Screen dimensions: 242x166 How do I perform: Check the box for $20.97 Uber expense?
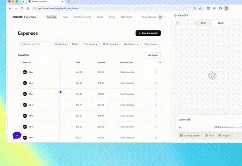(20, 94)
